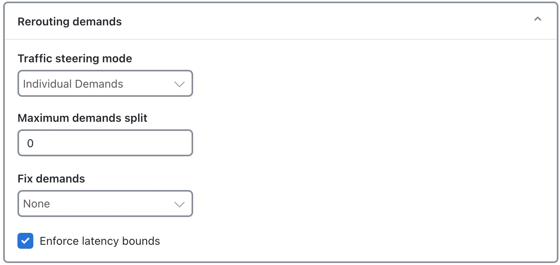560x265 pixels.
Task: Click the blue checkmark icon
Action: pos(25,241)
